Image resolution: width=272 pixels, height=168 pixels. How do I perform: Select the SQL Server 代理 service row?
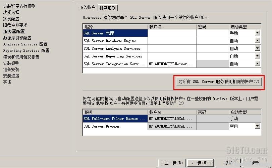pos(115,33)
